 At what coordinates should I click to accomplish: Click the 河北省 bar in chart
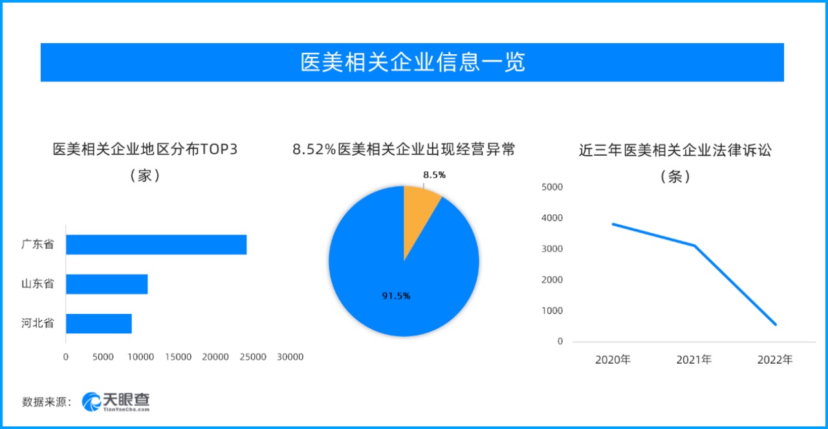(x=99, y=324)
